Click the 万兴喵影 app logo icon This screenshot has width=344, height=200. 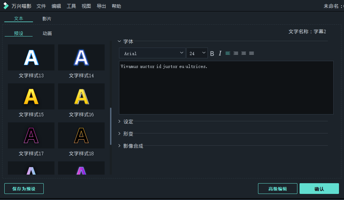[x=6, y=6]
